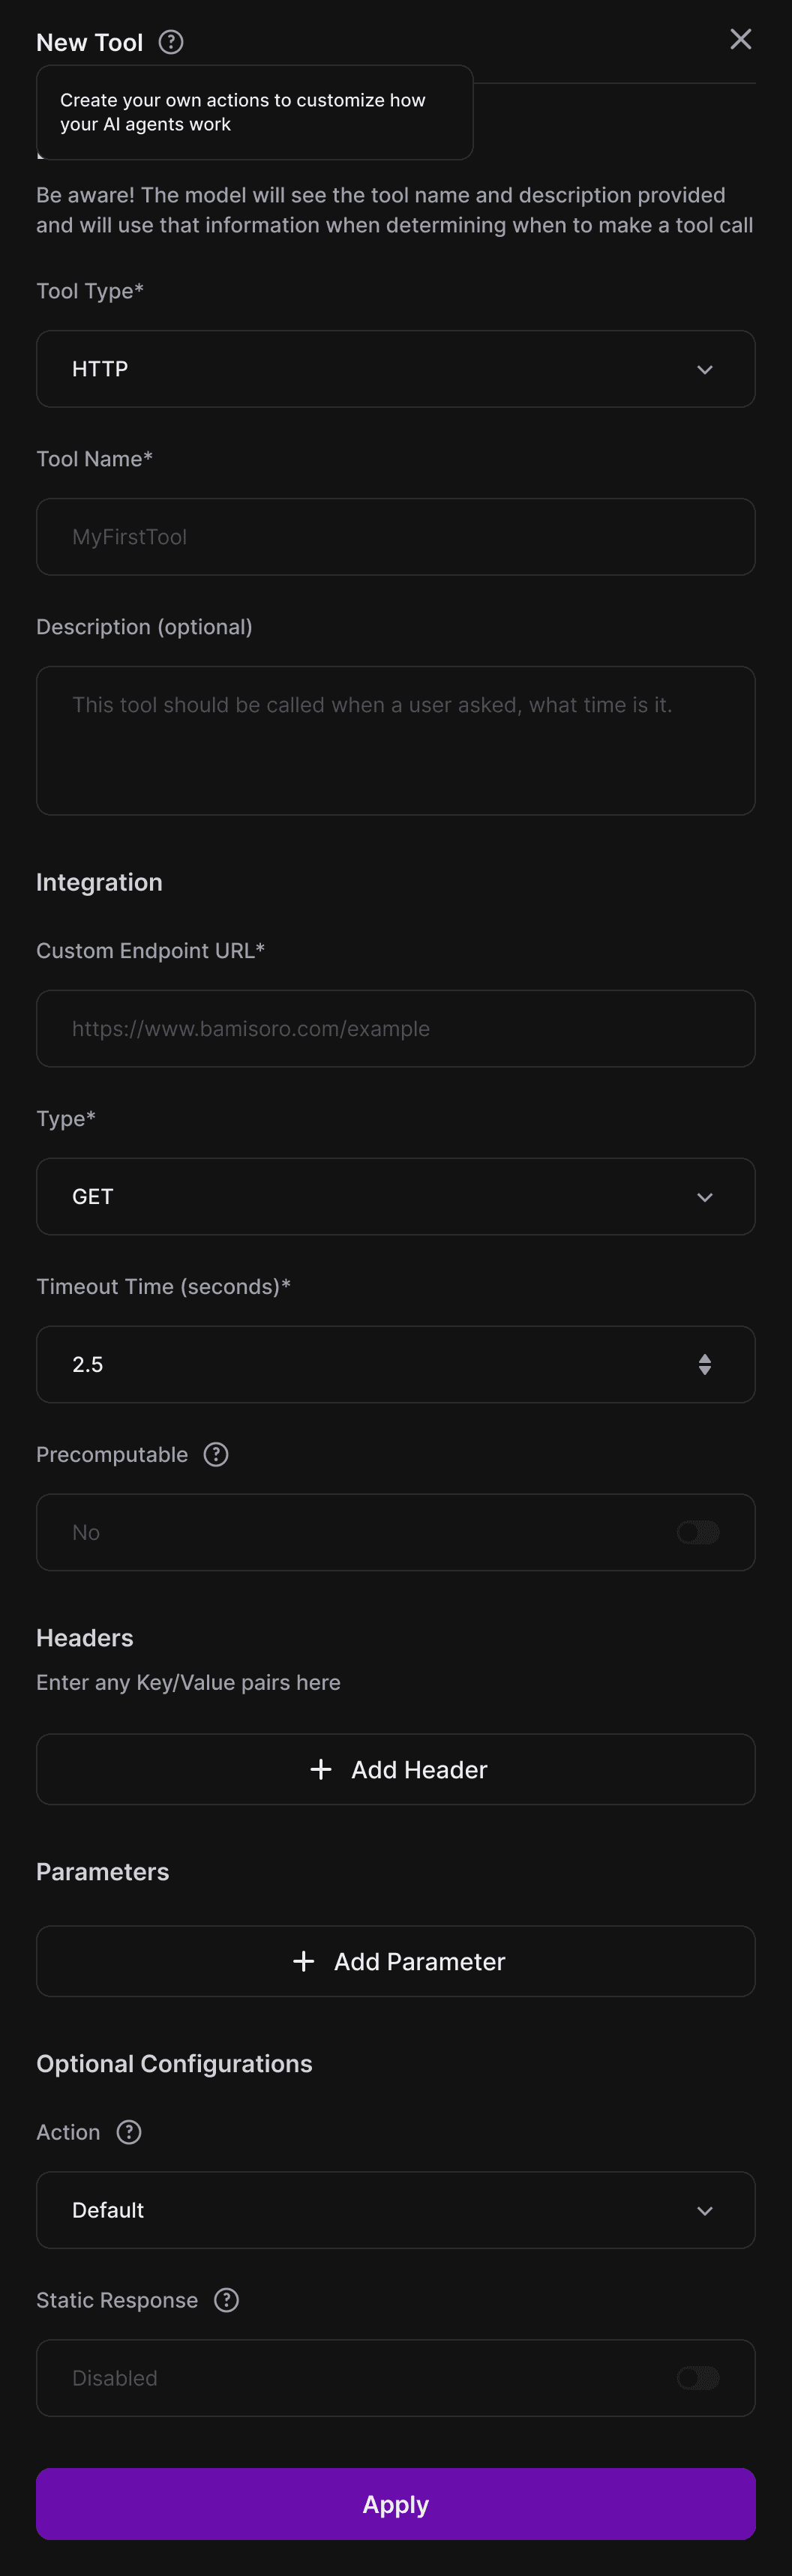Click the Custom Endpoint URL field

tap(396, 1029)
